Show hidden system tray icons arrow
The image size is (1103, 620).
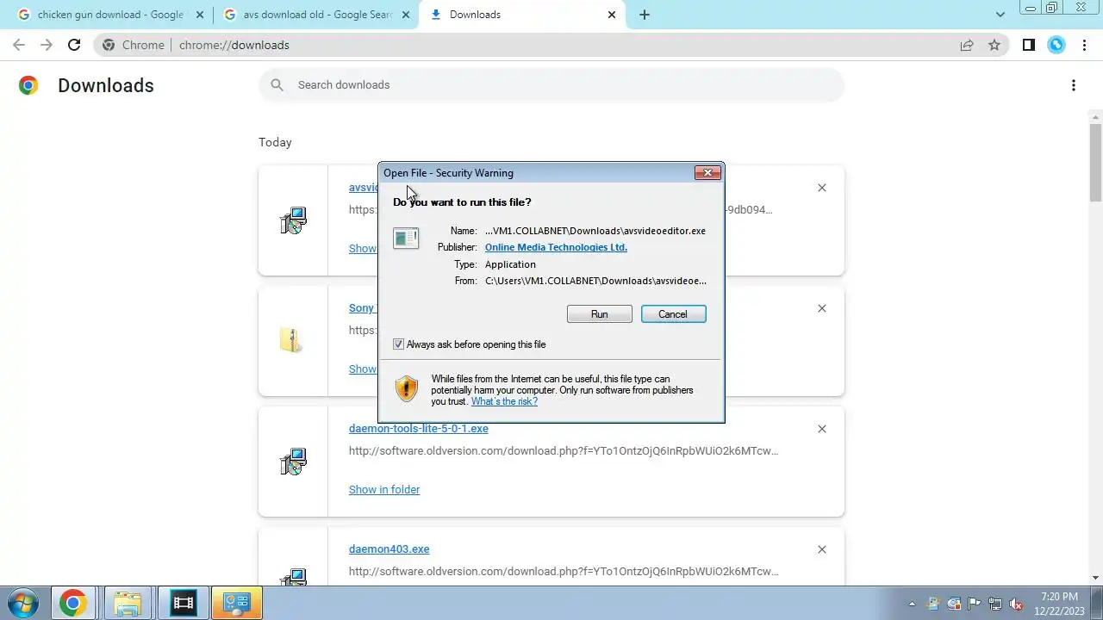[912, 604]
